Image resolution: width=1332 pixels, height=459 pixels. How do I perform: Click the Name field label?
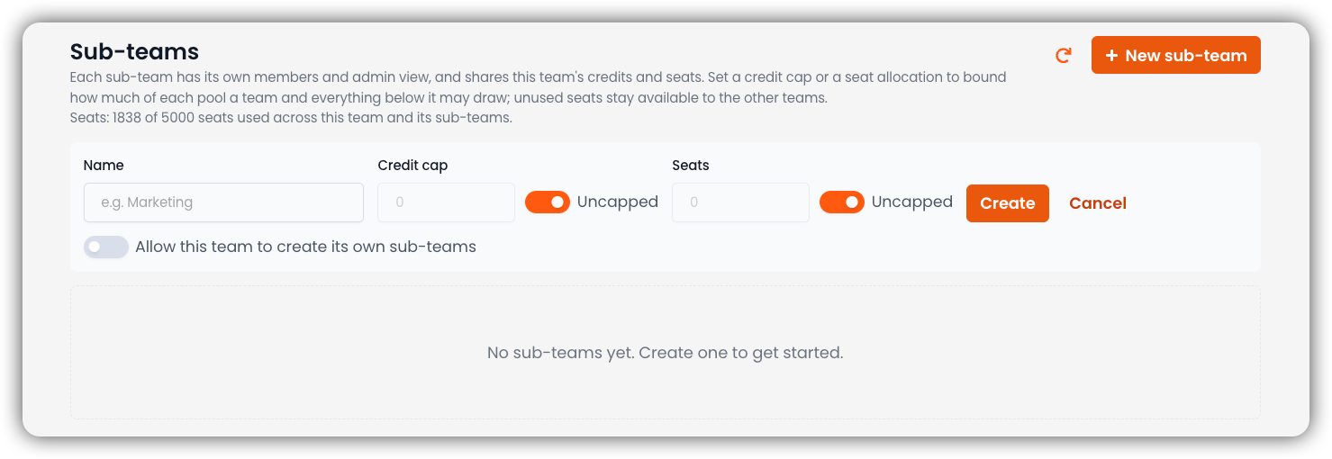(x=104, y=166)
